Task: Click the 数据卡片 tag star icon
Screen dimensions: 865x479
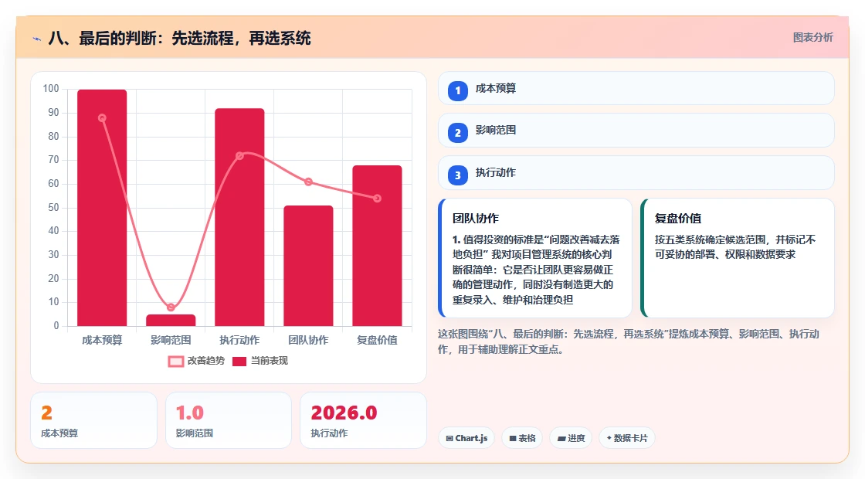Action: click(609, 438)
